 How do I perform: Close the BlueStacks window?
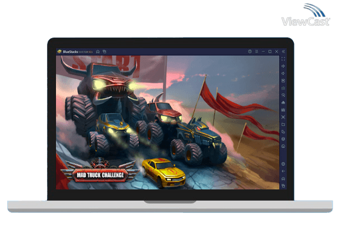coord(277,52)
